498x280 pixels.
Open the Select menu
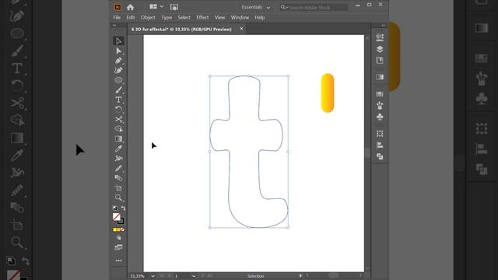[x=184, y=17]
